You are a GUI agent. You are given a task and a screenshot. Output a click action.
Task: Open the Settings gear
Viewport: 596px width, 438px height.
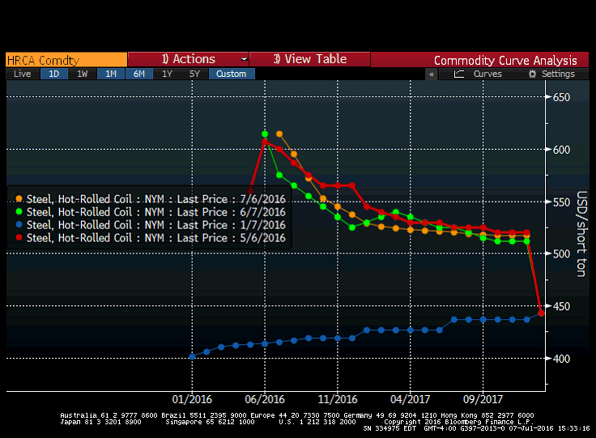point(532,74)
